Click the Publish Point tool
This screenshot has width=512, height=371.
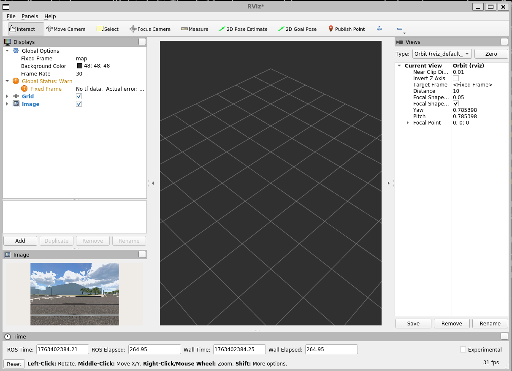tap(347, 29)
